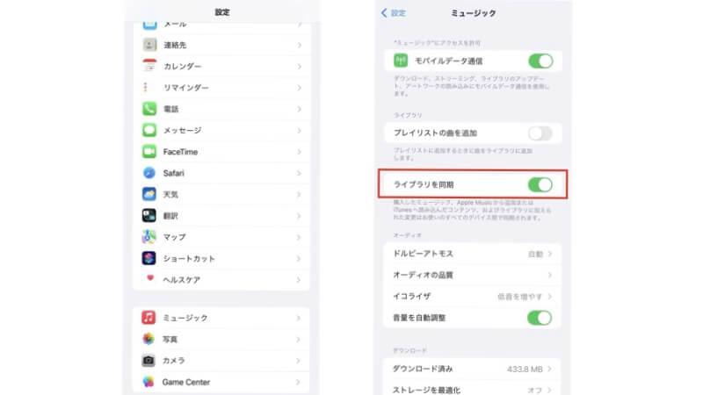703x395 pixels.
Task: Click the 天気 label
Action: [170, 194]
